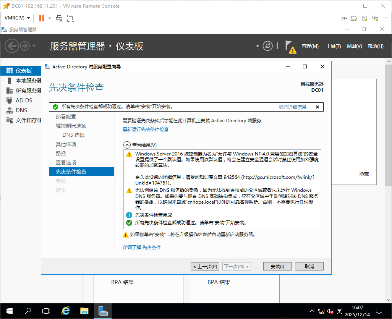392x319 pixels.
Task: Click the send Ctrl+Alt+Del icon
Action: click(x=59, y=18)
